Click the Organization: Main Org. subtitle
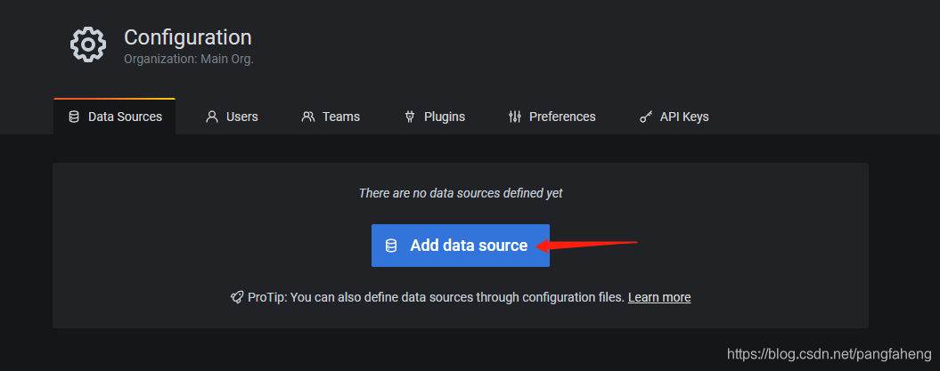Image resolution: width=940 pixels, height=371 pixels. (189, 60)
